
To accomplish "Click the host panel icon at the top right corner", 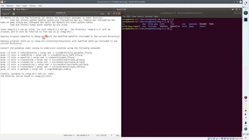I will coord(245,3).
